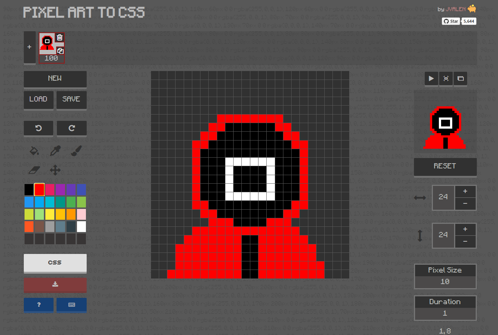Open the LOAD dialog

(x=38, y=99)
